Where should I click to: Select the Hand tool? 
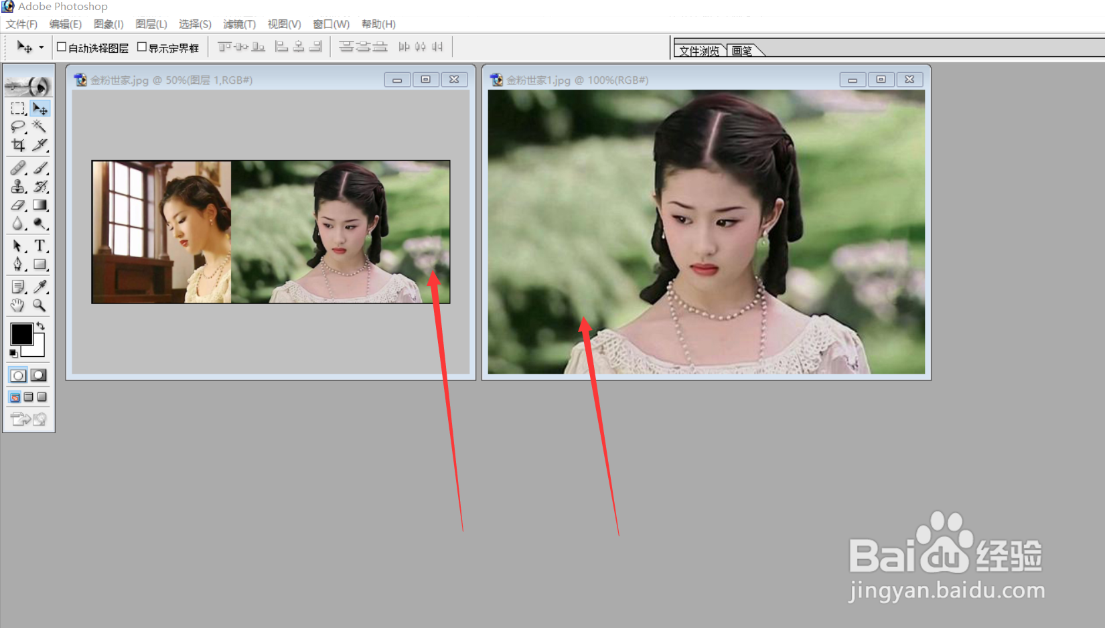[x=18, y=305]
